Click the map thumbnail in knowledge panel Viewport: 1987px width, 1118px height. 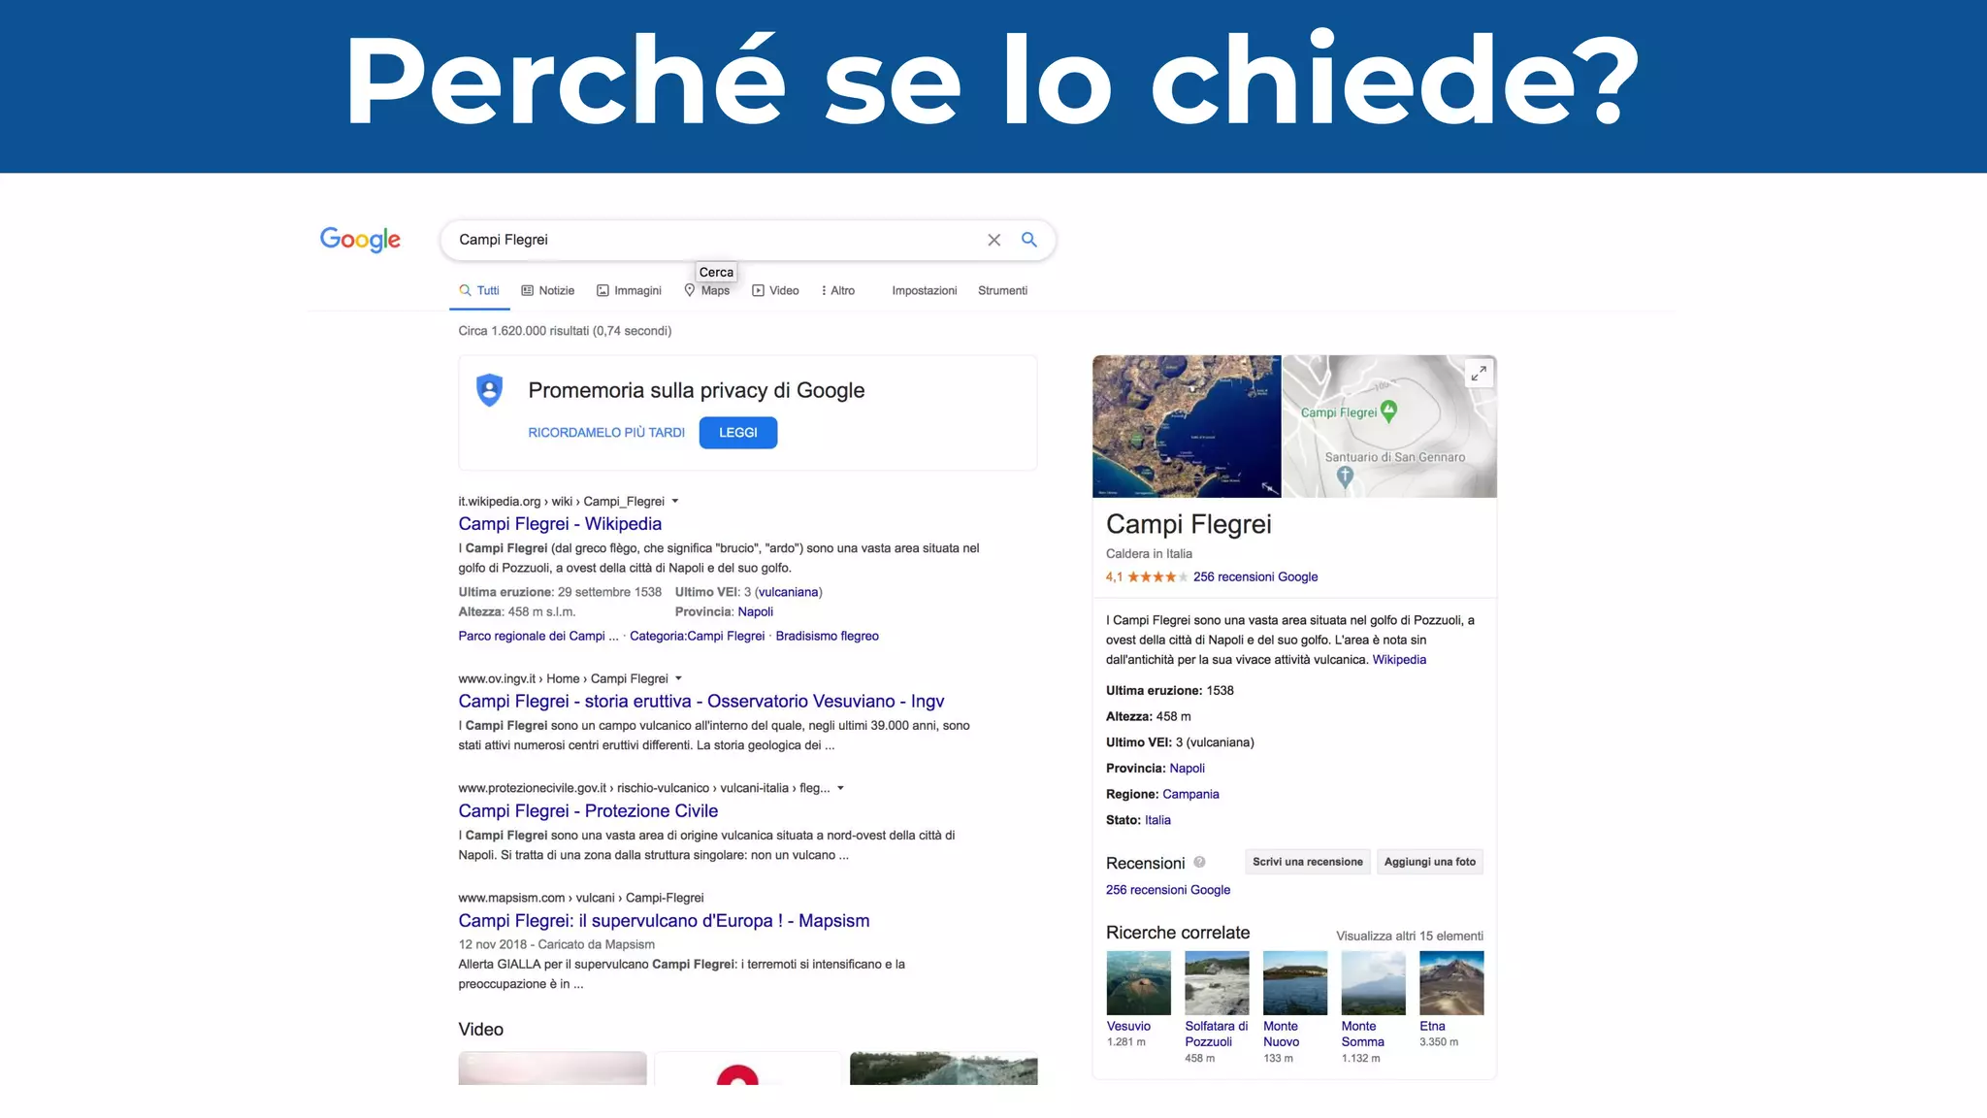pyautogui.click(x=1389, y=426)
